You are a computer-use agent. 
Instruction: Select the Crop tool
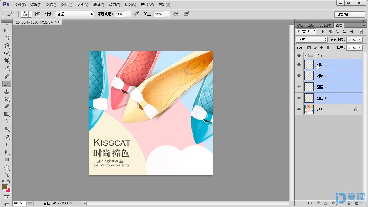(x=7, y=61)
